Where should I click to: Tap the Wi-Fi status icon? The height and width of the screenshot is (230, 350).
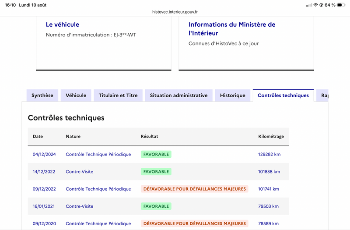coord(315,5)
